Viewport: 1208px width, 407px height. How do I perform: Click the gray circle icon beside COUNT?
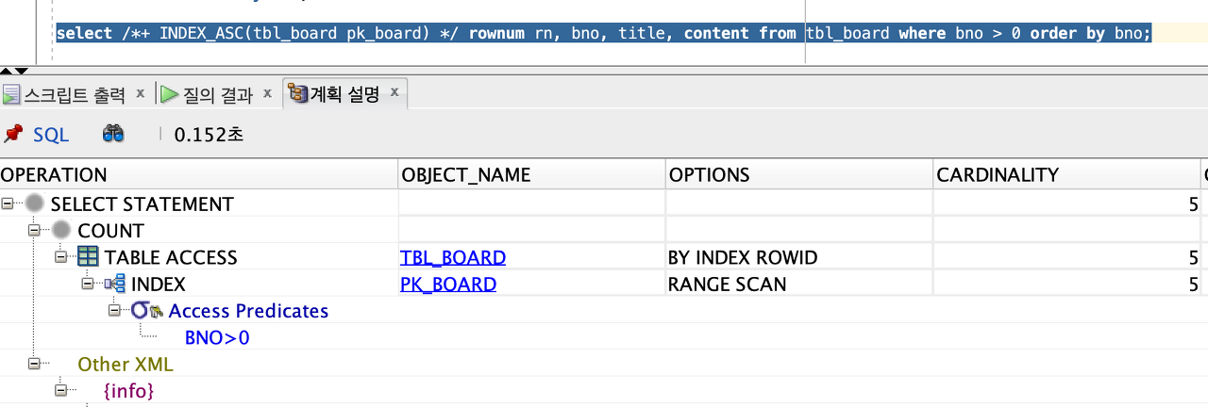61,230
